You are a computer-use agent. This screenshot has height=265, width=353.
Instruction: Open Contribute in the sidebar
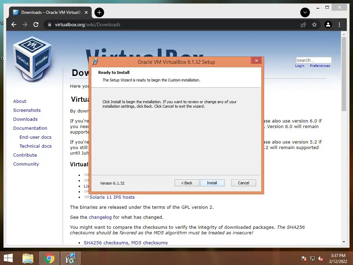25,155
